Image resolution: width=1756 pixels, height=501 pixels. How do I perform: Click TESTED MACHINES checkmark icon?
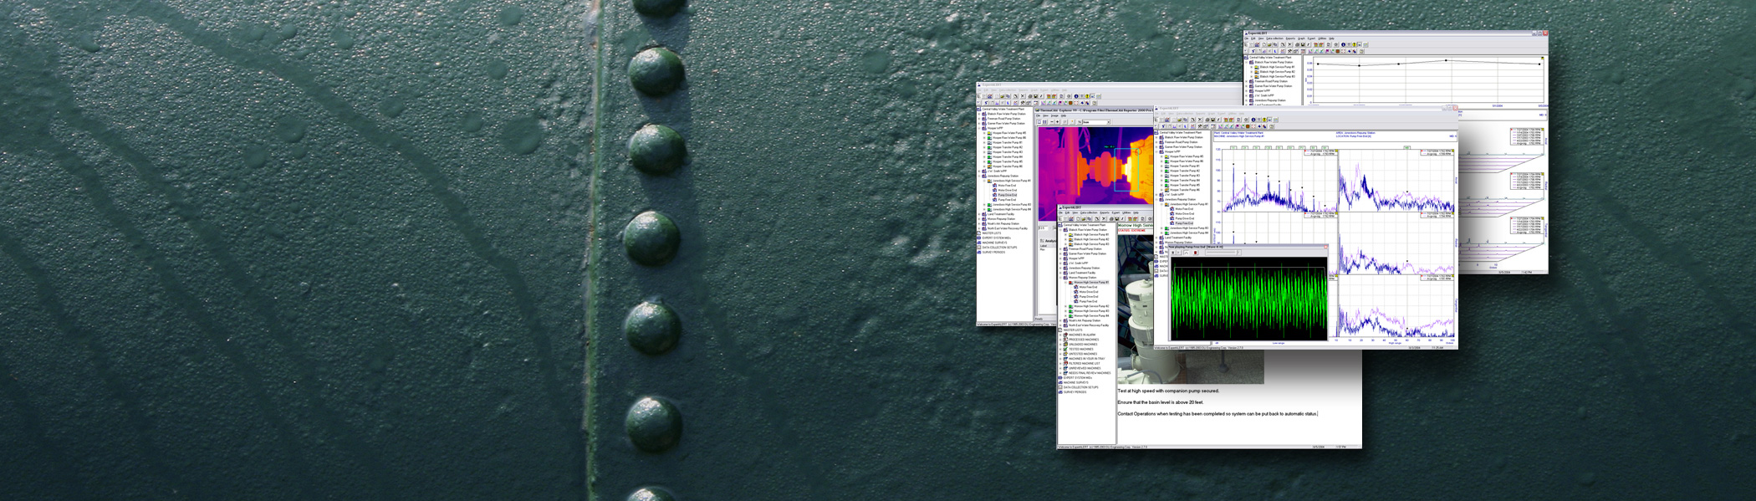click(1065, 349)
